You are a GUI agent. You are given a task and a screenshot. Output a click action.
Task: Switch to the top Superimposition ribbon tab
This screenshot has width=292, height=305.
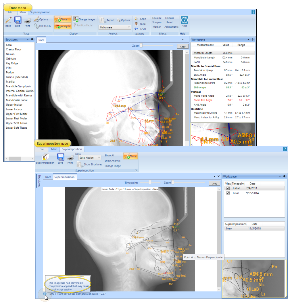40,12
